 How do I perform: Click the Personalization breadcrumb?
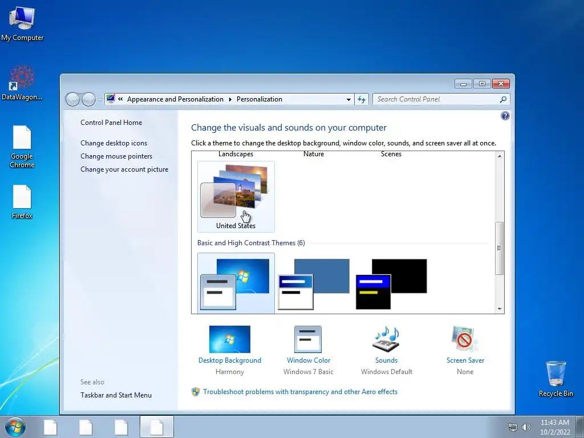click(x=259, y=99)
